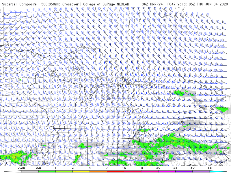Click the purple color bar segment (25–30)
Screen dimensions: 231x173
(184, 172)
